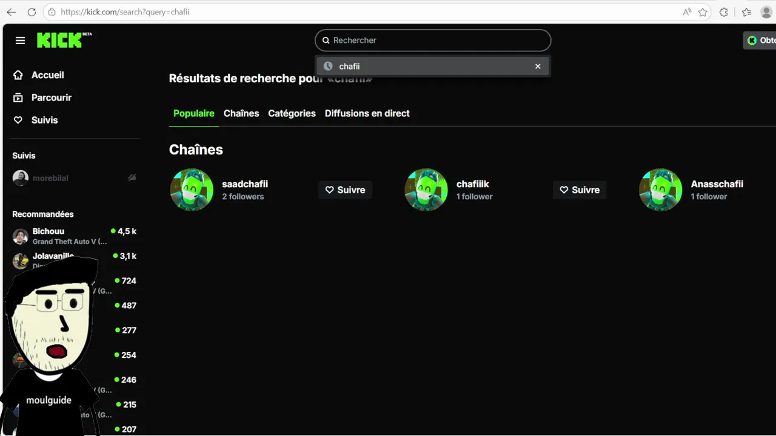
Task: Open the browser extensions puzzle icon
Action: (724, 12)
